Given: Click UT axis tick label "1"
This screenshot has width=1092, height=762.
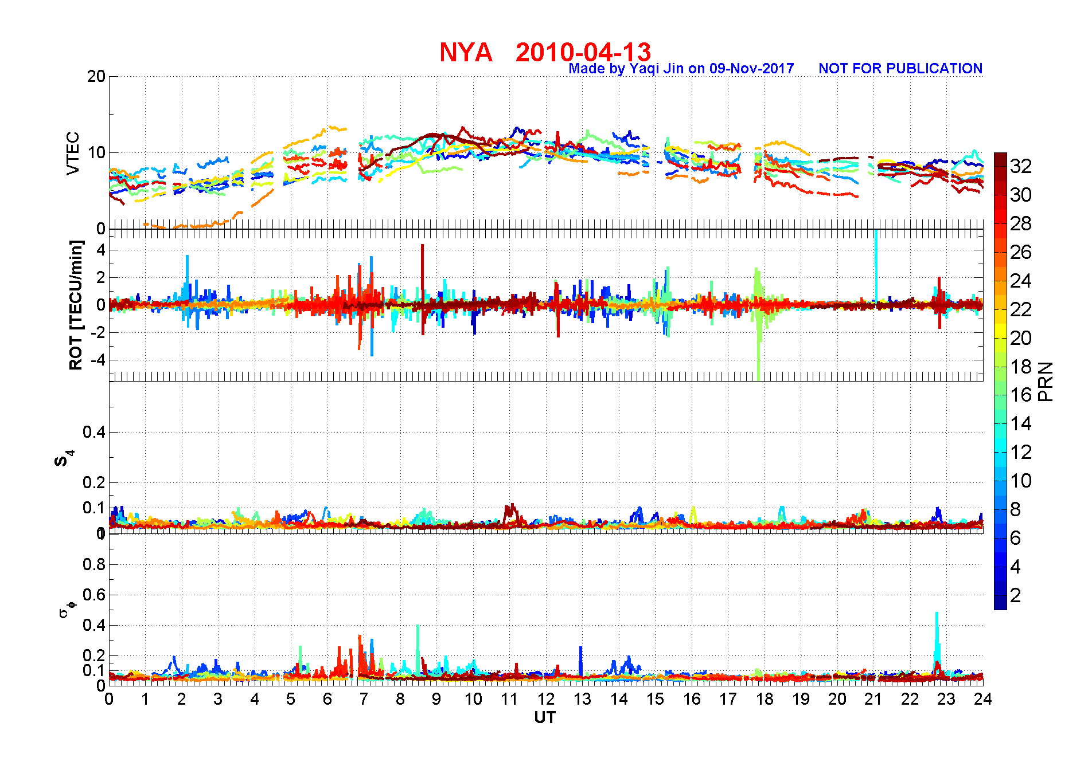Looking at the screenshot, I should 145,699.
